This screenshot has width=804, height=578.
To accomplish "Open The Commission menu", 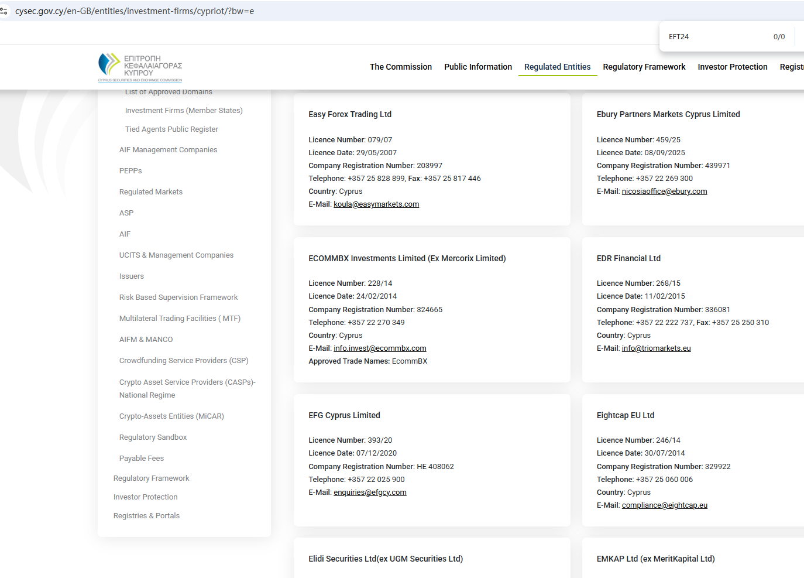I will [x=400, y=67].
